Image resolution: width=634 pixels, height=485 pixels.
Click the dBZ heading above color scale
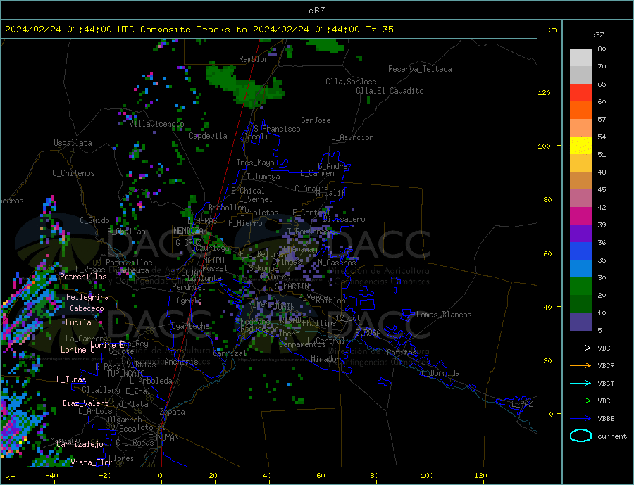[597, 35]
